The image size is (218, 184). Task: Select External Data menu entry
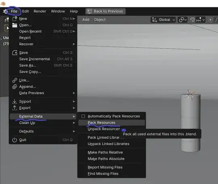43,116
